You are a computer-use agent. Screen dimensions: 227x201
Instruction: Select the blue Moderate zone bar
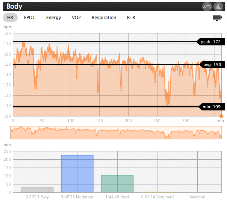tap(77, 174)
